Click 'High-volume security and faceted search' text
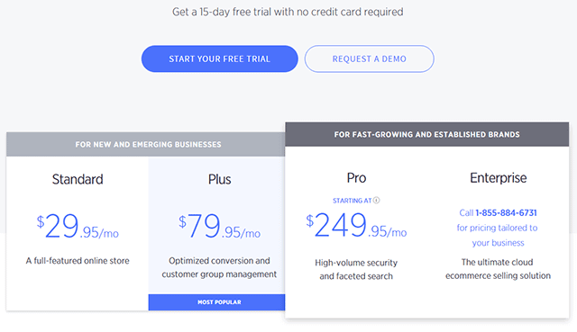This screenshot has height=332, width=577. pyautogui.click(x=356, y=269)
